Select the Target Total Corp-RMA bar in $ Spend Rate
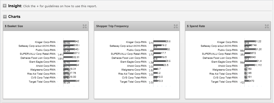The image size is (274, 103). coord(247,81)
